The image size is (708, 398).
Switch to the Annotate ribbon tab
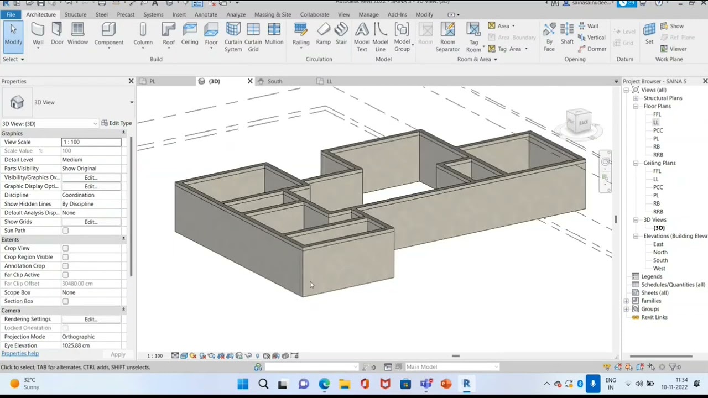click(x=205, y=14)
